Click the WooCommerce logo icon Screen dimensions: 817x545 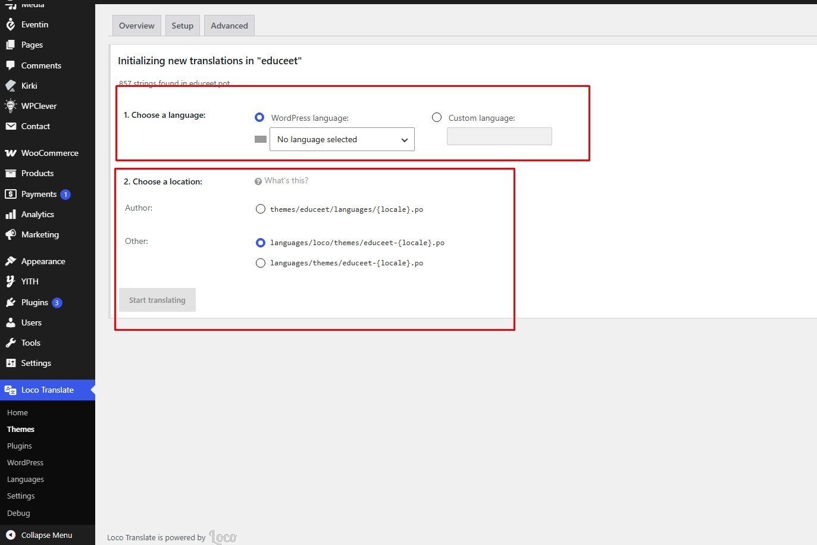(x=10, y=153)
